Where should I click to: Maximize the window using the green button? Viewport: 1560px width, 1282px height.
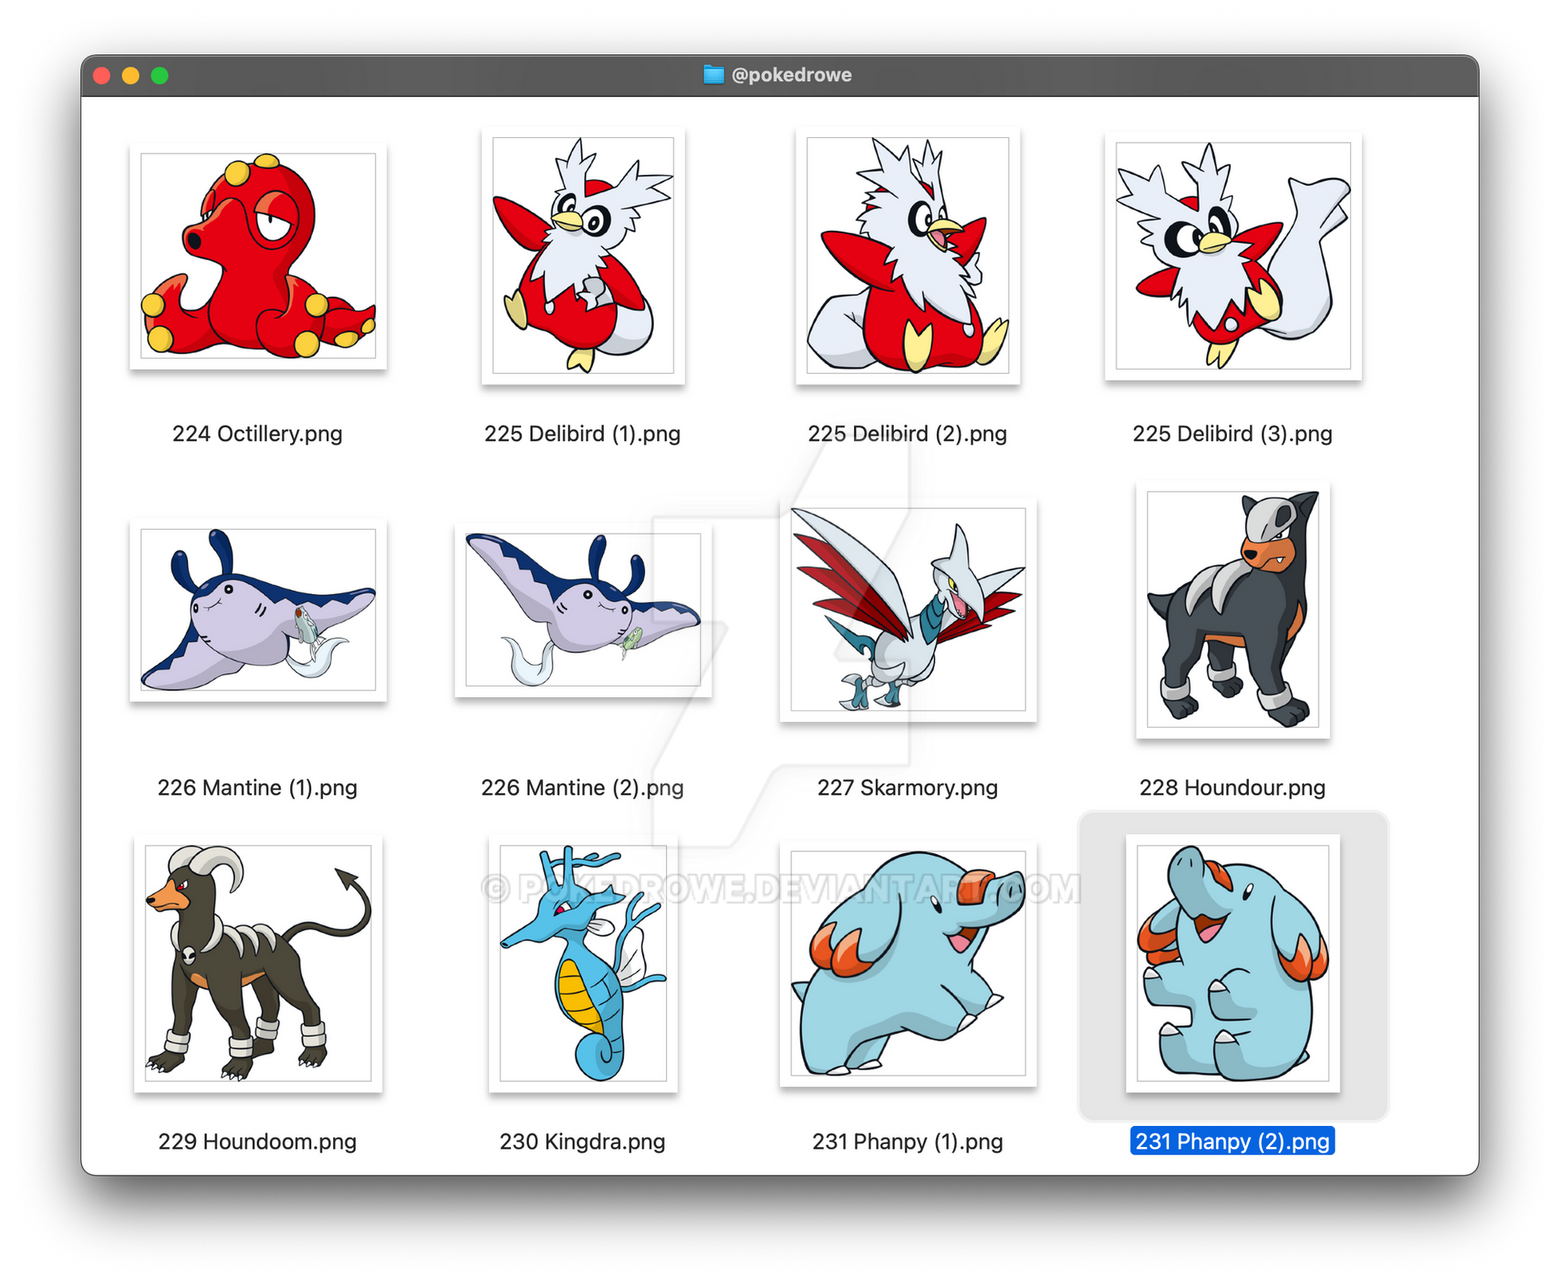[160, 76]
